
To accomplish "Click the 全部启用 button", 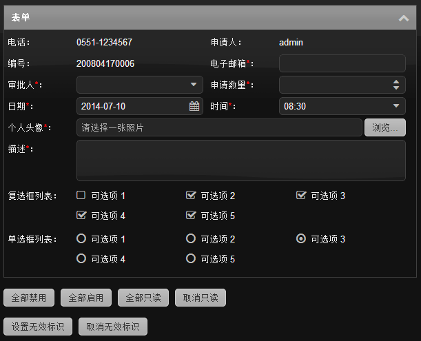I will pos(86,298).
